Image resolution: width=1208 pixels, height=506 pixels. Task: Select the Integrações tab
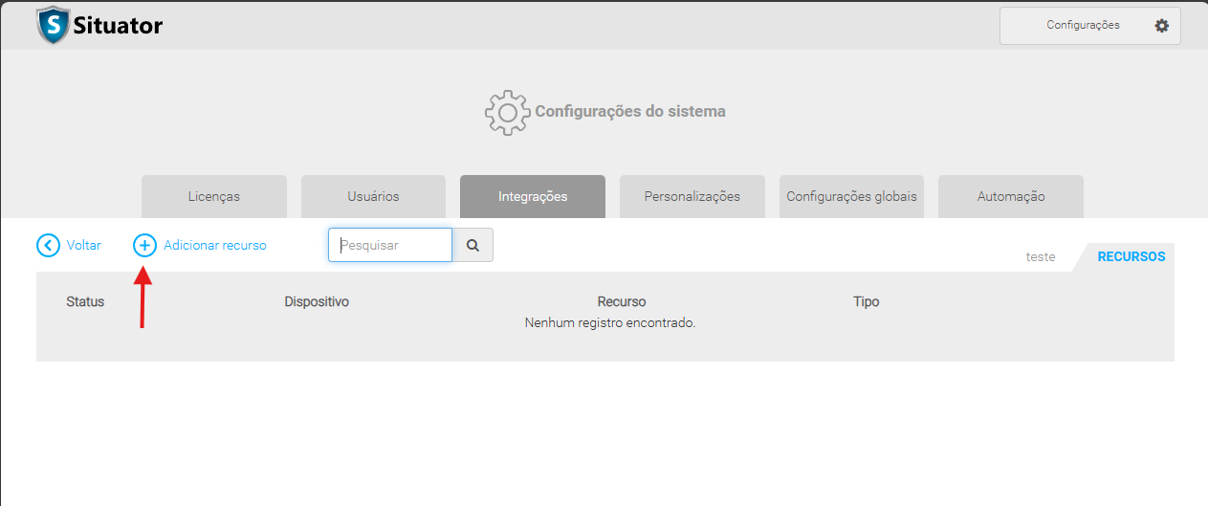click(533, 196)
